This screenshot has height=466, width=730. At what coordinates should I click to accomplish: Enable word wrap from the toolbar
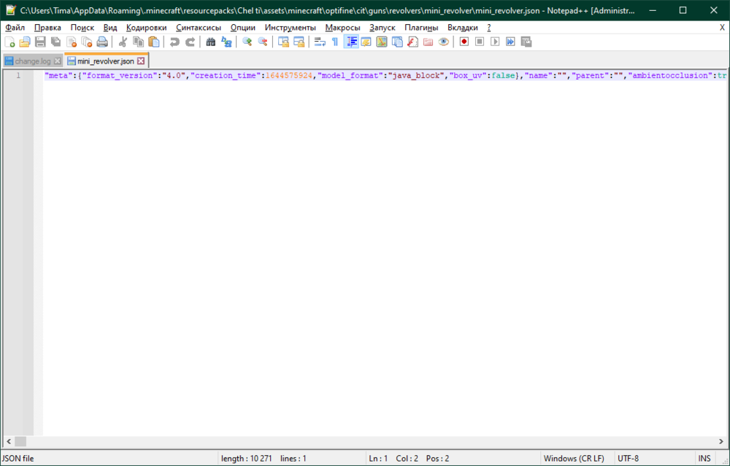pyautogui.click(x=320, y=42)
